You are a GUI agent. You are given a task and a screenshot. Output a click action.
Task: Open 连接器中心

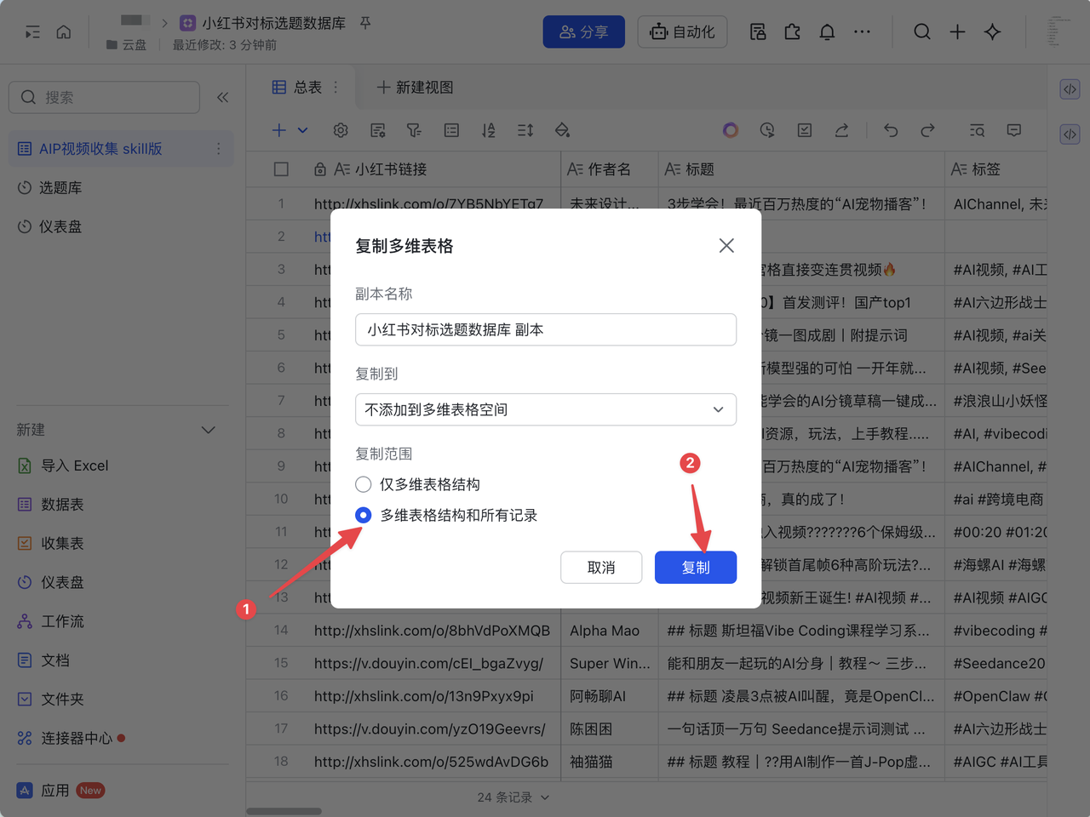(71, 738)
